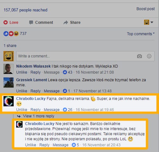Click the laughing Haha reaction icon
Screen dimensions: 159x152
pyautogui.click(x=16, y=34)
